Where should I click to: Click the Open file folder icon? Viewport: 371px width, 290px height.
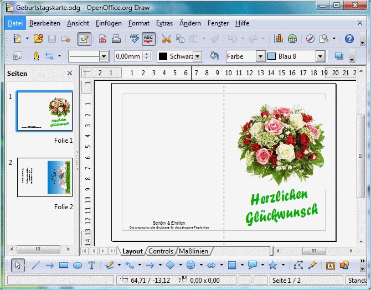tap(38, 39)
